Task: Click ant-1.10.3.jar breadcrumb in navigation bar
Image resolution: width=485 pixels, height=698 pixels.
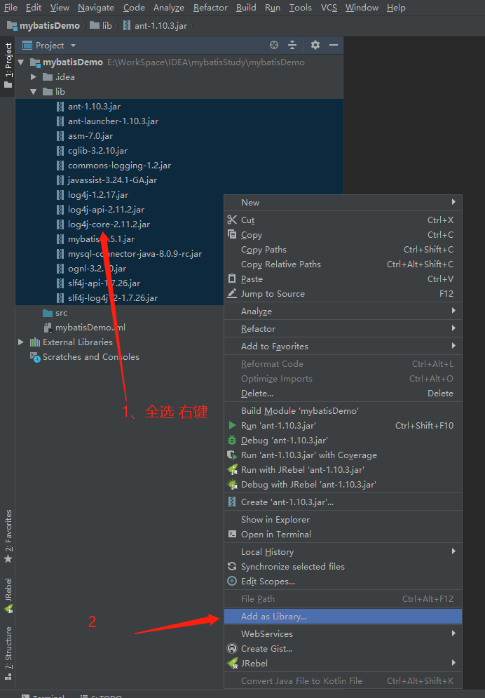Action: click(x=156, y=26)
